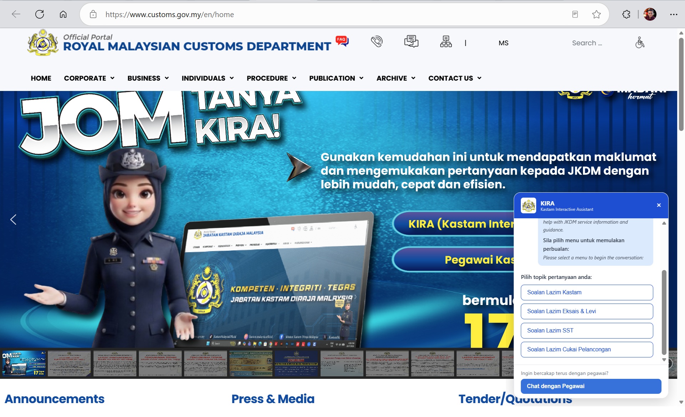Click the customs department crest logo
685x417 pixels.
[43, 42]
